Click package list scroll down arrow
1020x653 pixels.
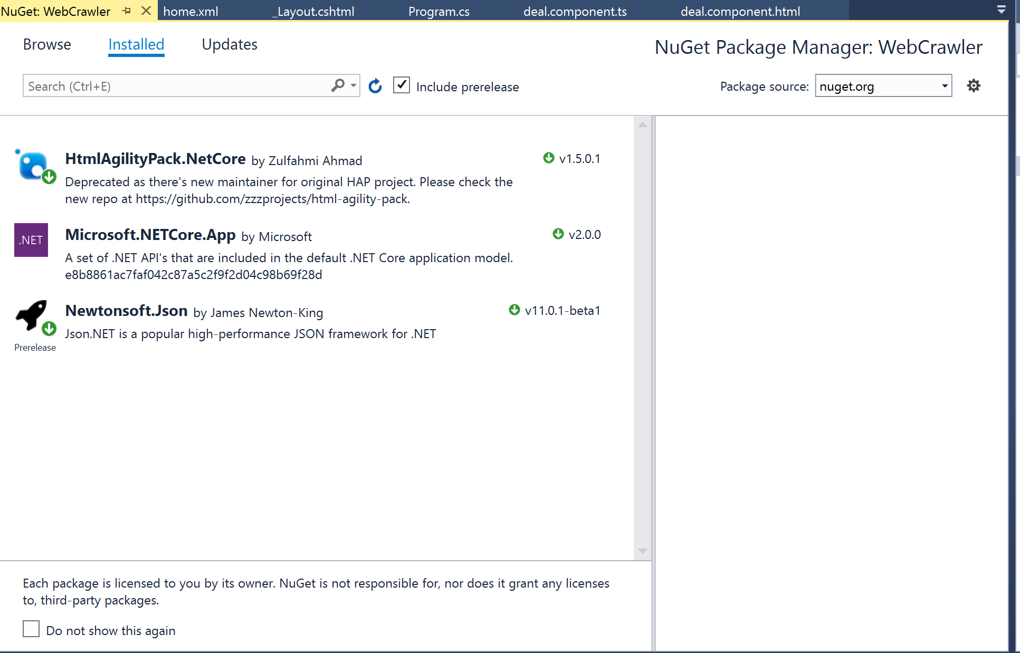point(643,551)
